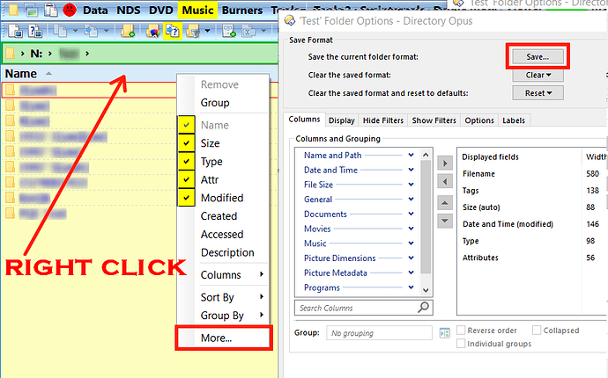
Task: Click the greyed rename toolbar icon
Action: click(x=248, y=31)
